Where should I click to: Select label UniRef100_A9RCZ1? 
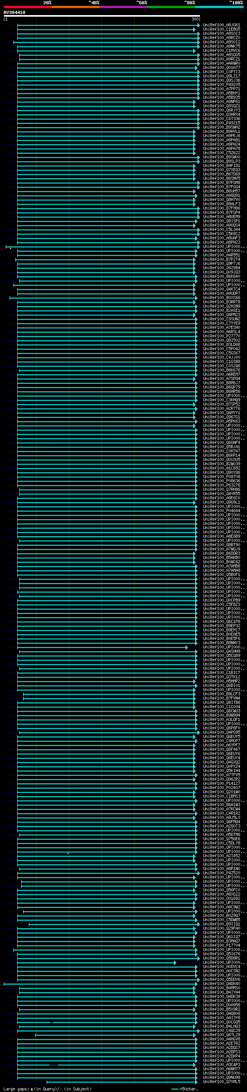[221, 59]
